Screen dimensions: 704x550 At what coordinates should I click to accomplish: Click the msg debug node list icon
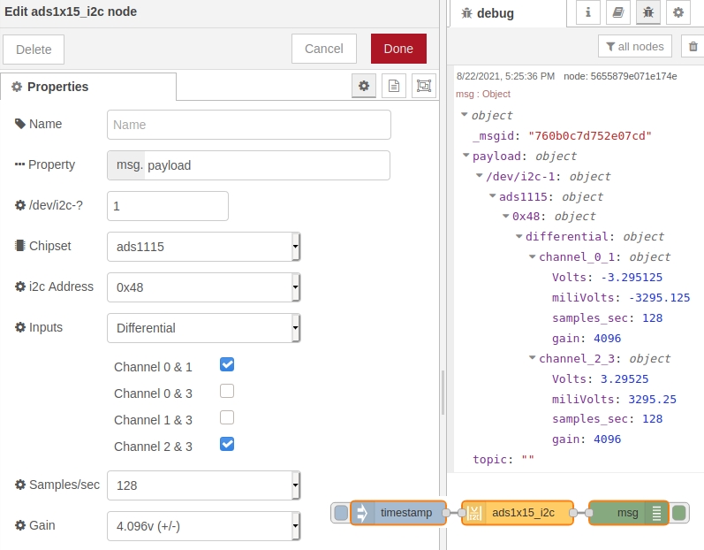click(656, 513)
